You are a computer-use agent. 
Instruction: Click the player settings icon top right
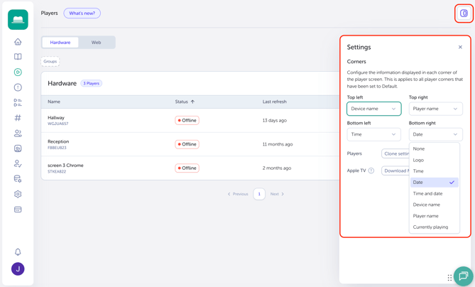tap(464, 13)
